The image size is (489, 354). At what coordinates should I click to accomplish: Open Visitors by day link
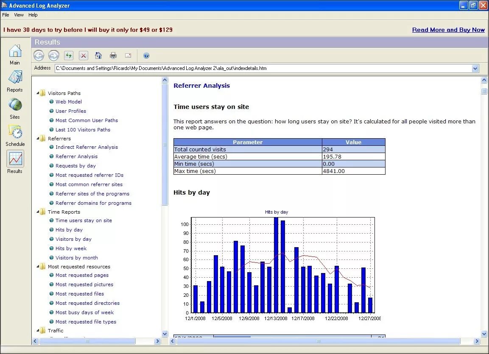click(x=74, y=239)
